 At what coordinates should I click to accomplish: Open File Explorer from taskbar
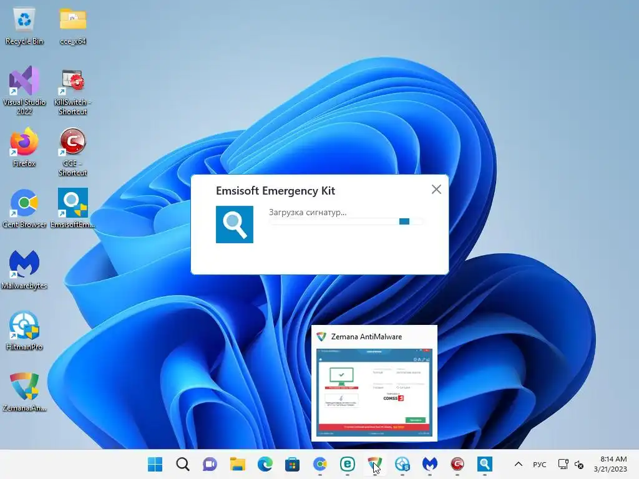click(238, 464)
